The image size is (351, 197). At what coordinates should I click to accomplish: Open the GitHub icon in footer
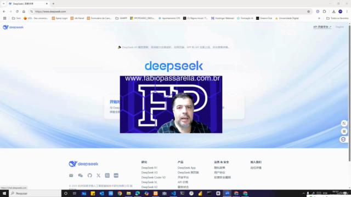pyautogui.click(x=89, y=176)
